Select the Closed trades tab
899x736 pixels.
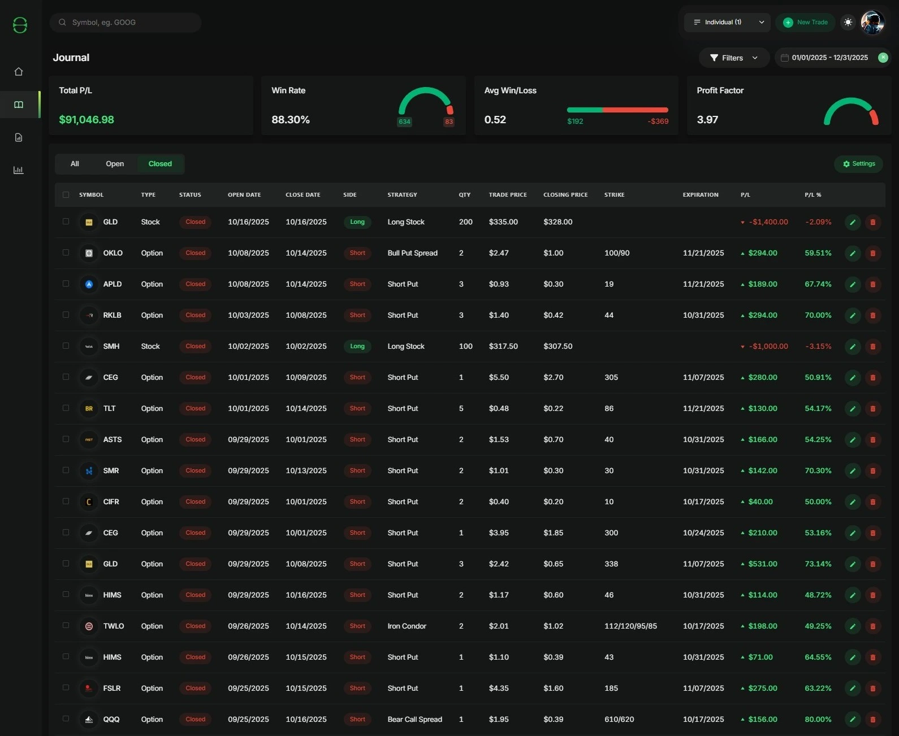tap(160, 164)
